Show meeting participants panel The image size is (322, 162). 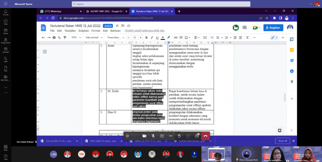click(x=197, y=136)
